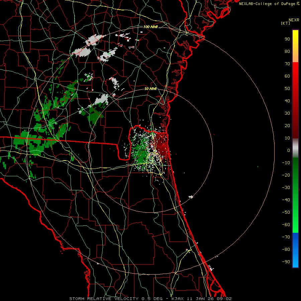This screenshot has height=301, width=301.
Task: Click the -60 value on the velocity scale
Action: point(286,225)
